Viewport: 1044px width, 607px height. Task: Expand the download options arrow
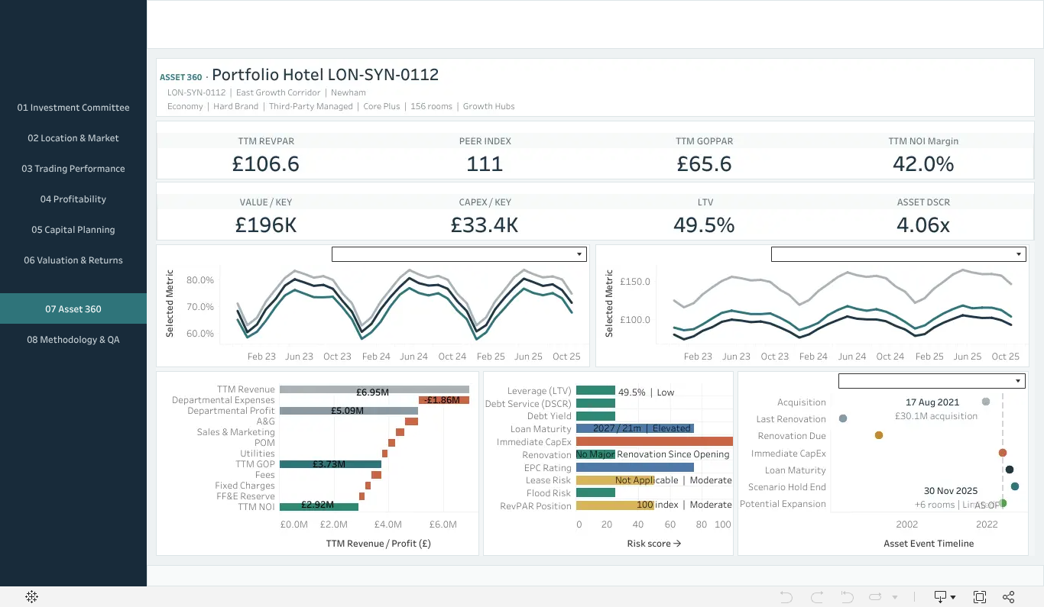[x=953, y=597]
